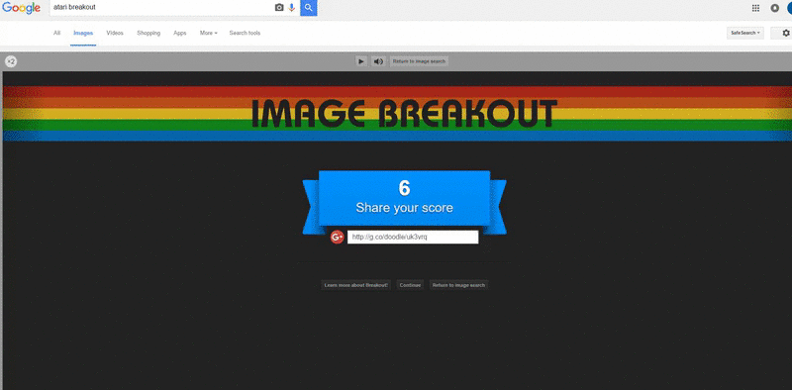This screenshot has height=390, width=792.
Task: Click the play button in game bar
Action: [x=361, y=61]
